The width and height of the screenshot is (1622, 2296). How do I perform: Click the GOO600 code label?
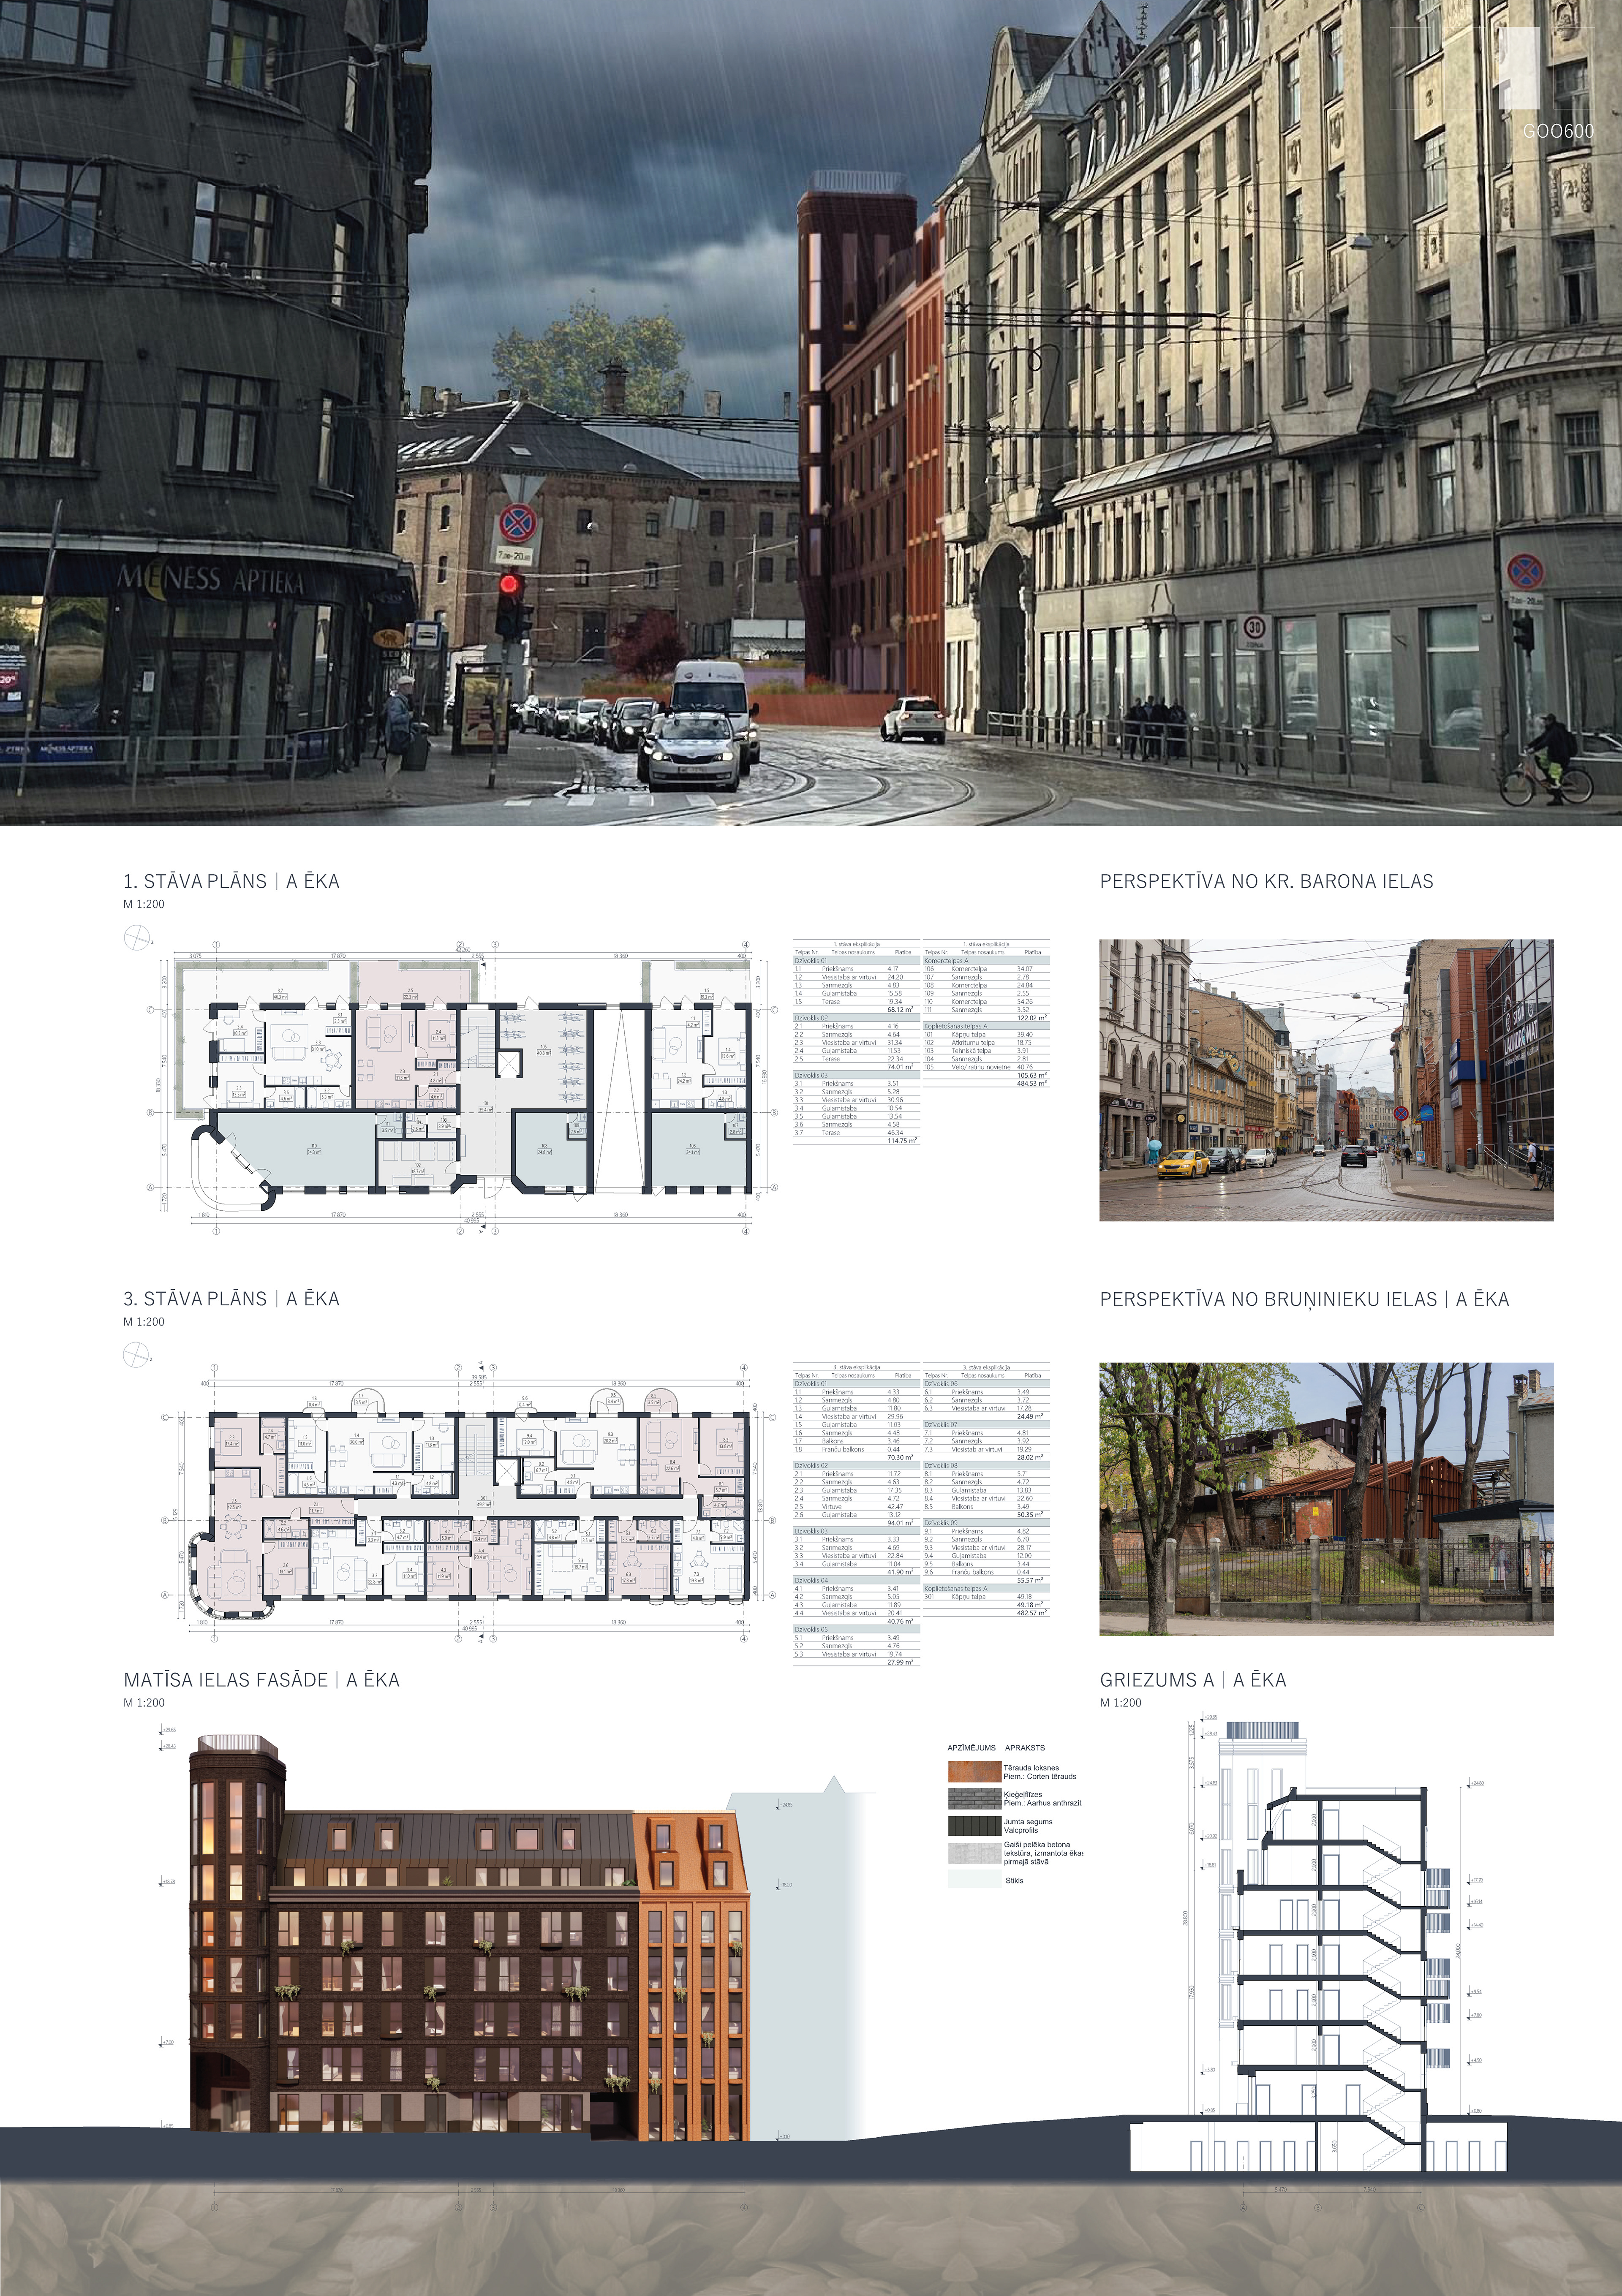point(1557,131)
